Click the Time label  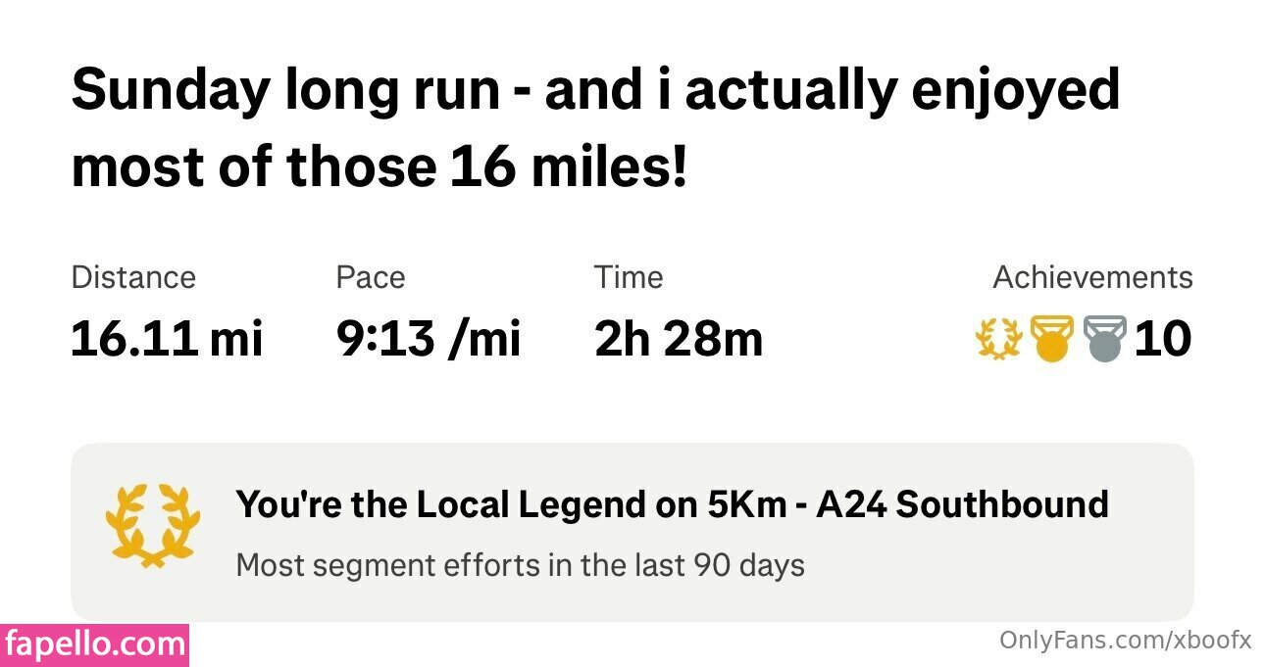point(628,278)
